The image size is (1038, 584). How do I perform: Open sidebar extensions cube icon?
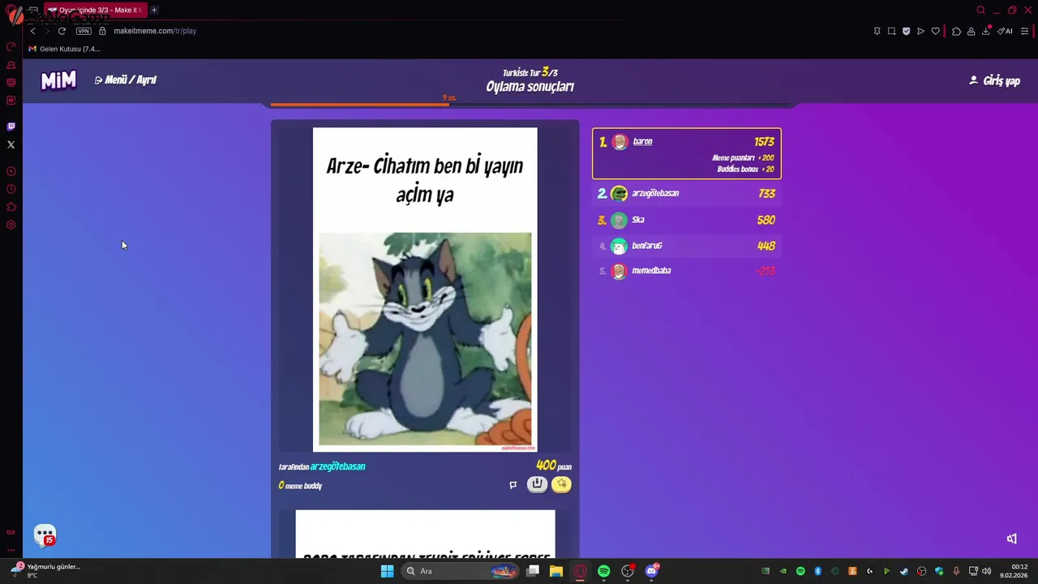tap(11, 207)
